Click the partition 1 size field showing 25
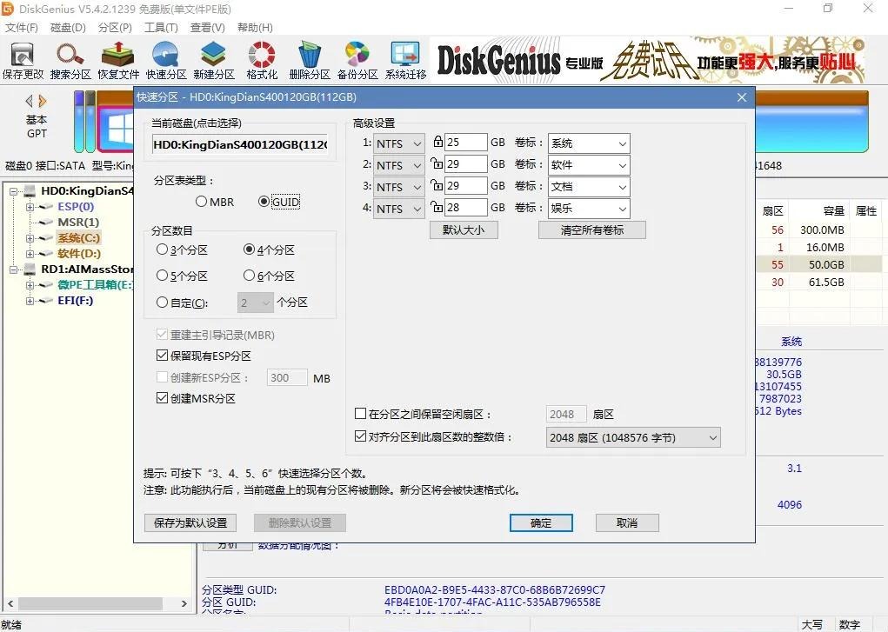The height and width of the screenshot is (632, 888). coord(466,143)
